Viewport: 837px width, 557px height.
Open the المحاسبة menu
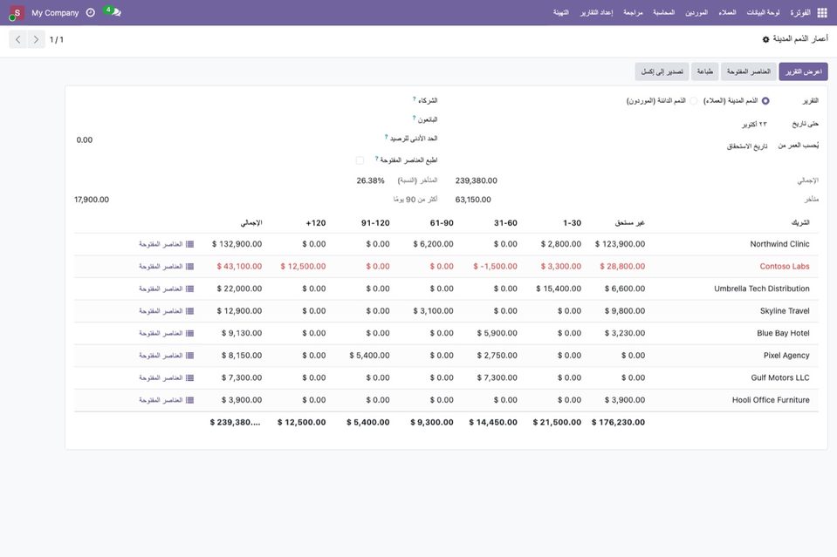[x=664, y=13]
